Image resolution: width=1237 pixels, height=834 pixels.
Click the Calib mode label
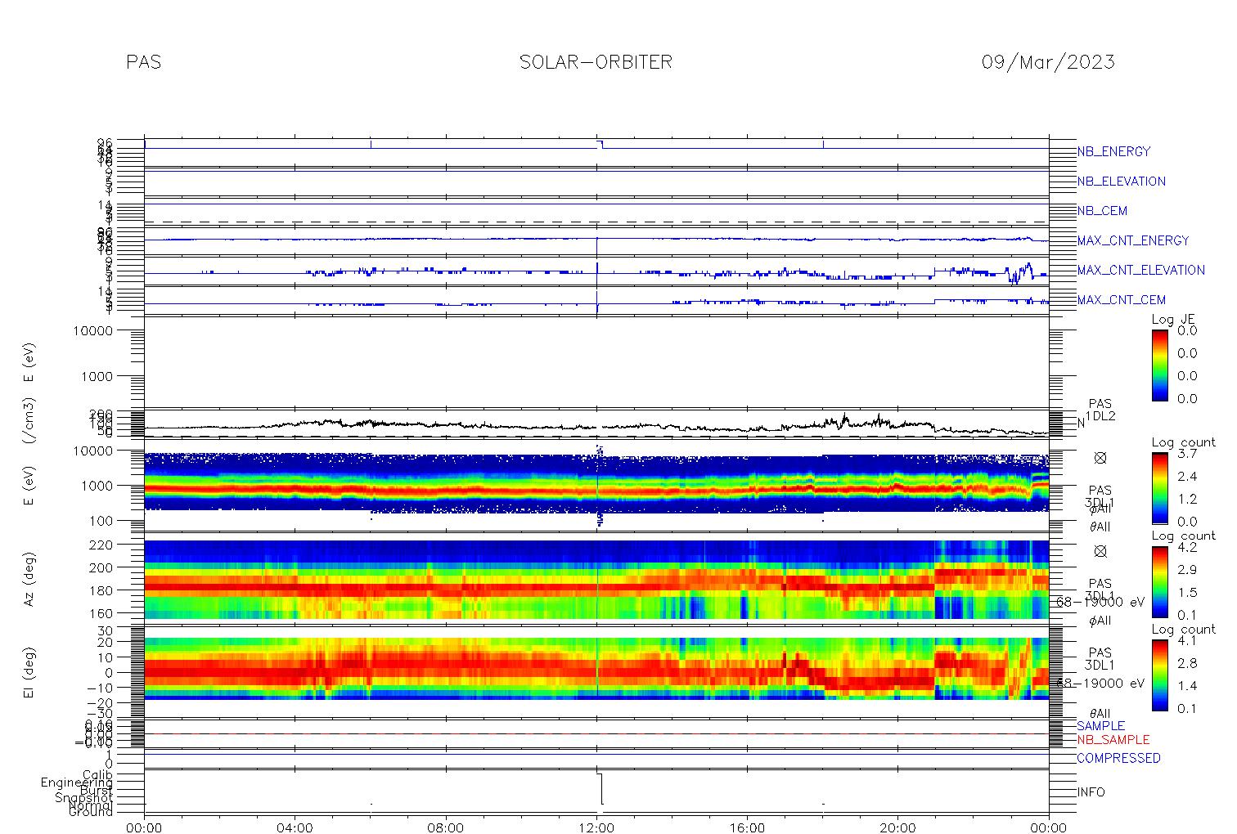[x=97, y=774]
